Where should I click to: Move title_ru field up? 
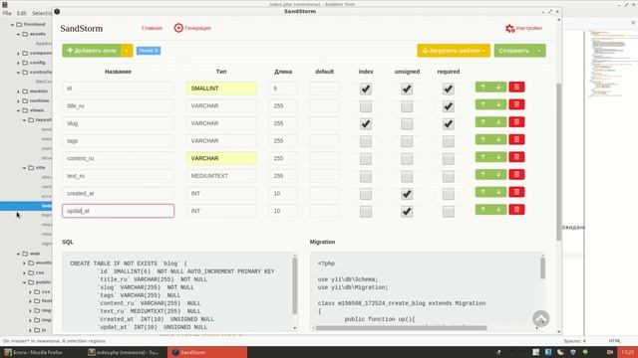482,104
